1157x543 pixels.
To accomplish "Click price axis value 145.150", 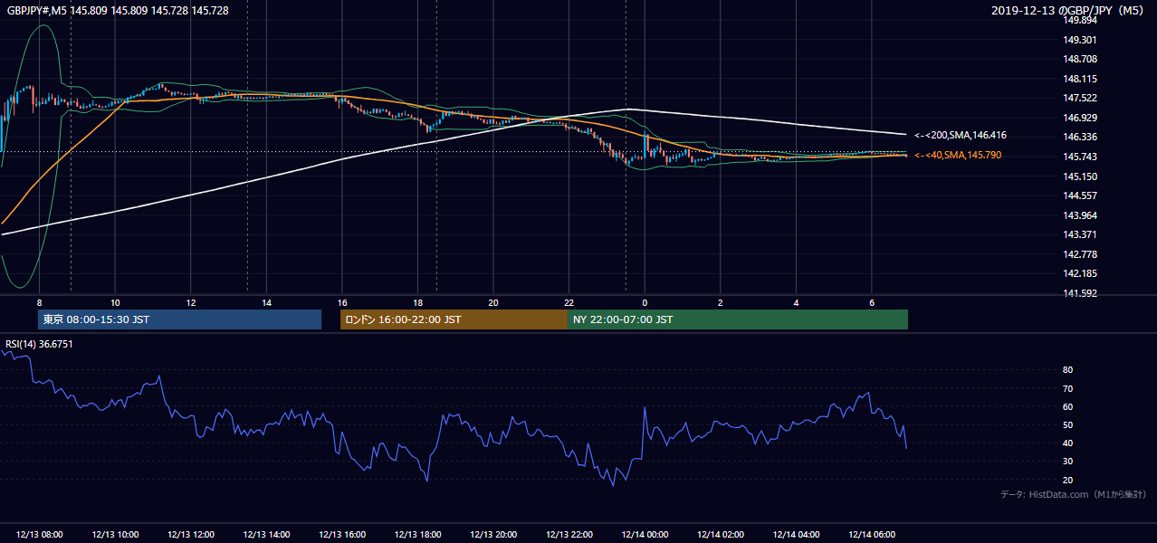I will click(x=1081, y=176).
